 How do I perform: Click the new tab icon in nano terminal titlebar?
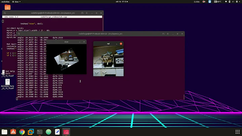tap(82, 13)
